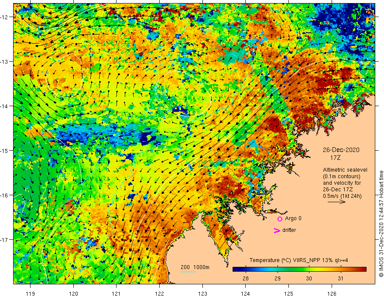The width and height of the screenshot is (384, 297).
Task: Click the '29' color bar tick label
Action: (x=277, y=278)
